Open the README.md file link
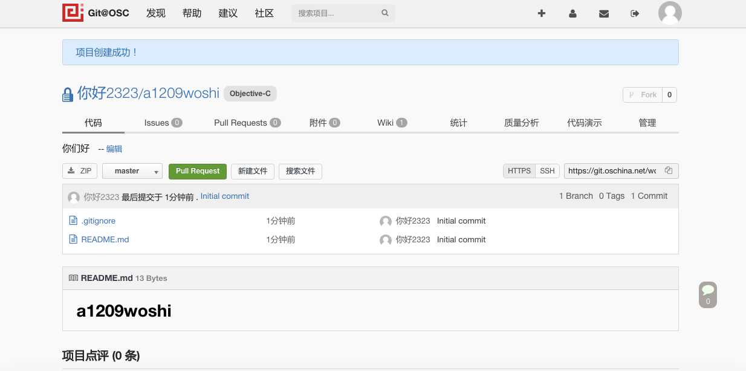This screenshot has height=371, width=746. 105,239
